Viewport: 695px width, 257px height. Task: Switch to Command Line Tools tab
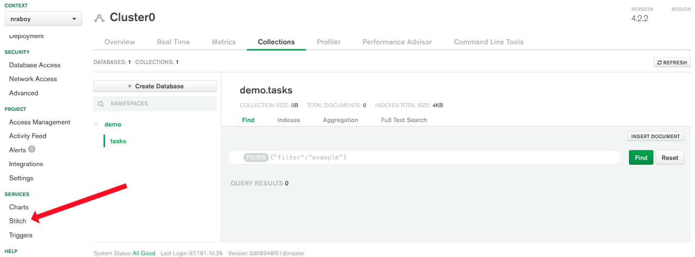489,42
